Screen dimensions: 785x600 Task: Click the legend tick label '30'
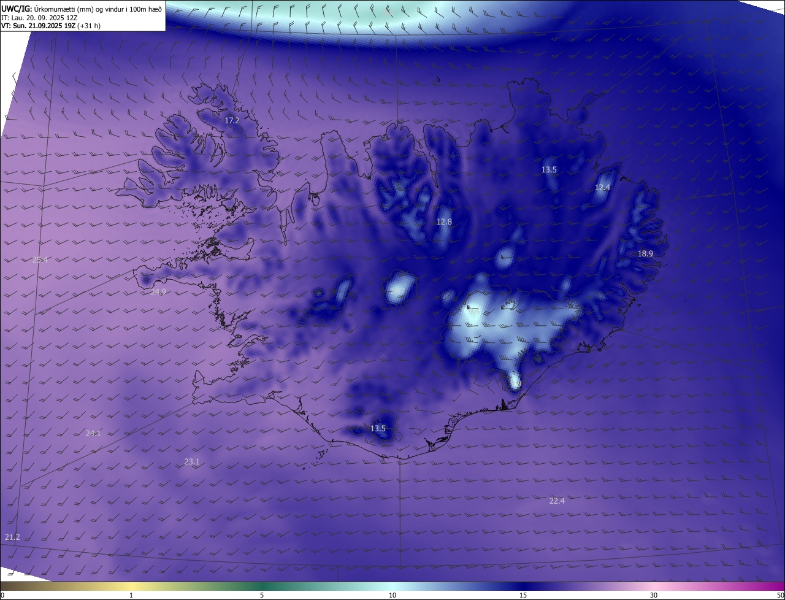pyautogui.click(x=654, y=596)
